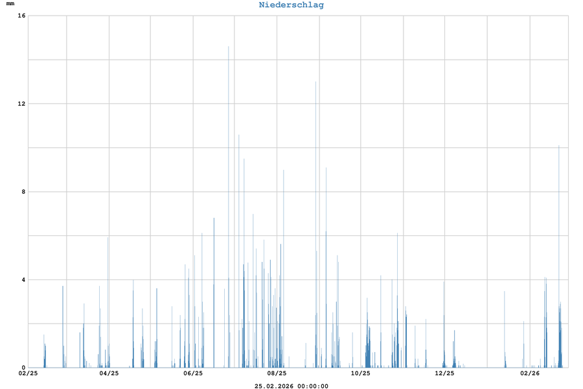This screenshot has width=583, height=389.
Task: Select the 04/25 date axis label
Action: 109,373
